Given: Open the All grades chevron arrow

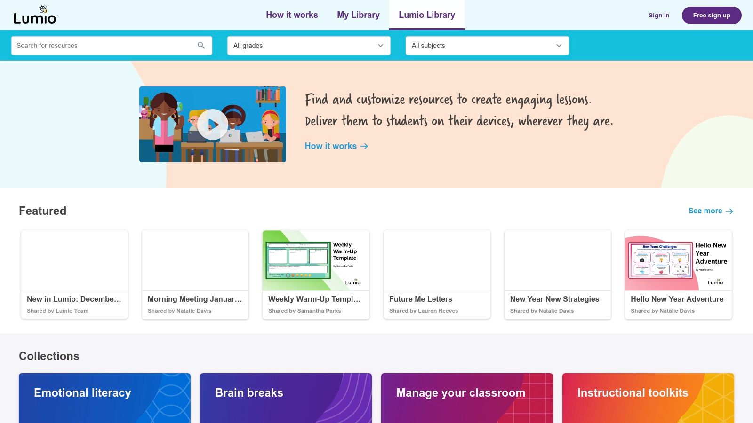Looking at the screenshot, I should click(380, 45).
